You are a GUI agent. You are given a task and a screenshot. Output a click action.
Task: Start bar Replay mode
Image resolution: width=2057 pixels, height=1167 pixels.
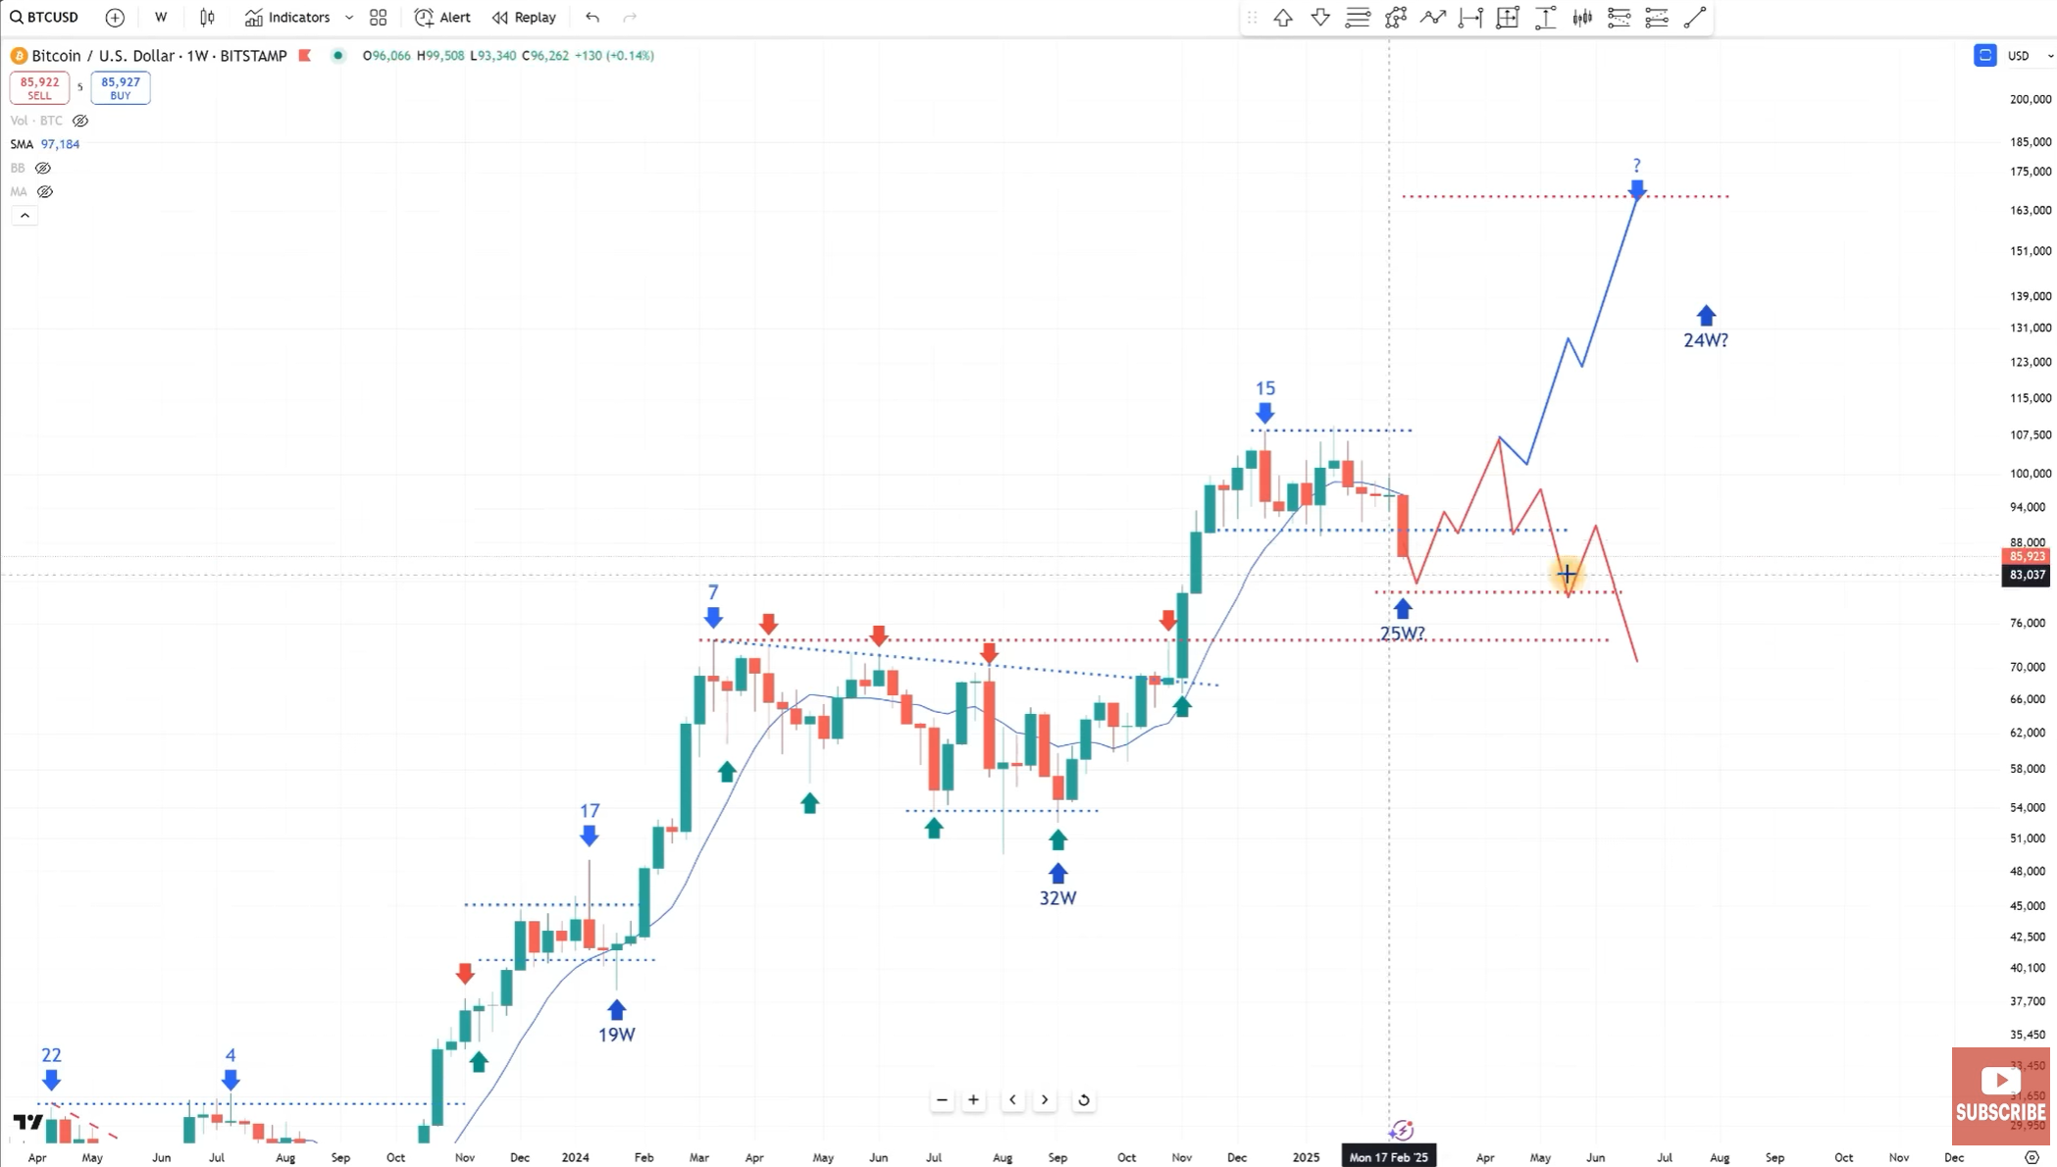point(523,17)
